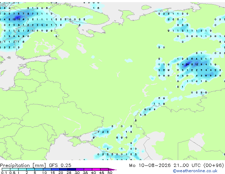Click the 2–5 mm legend swatch
Viewport: 225px width, 174px height.
click(31, 169)
